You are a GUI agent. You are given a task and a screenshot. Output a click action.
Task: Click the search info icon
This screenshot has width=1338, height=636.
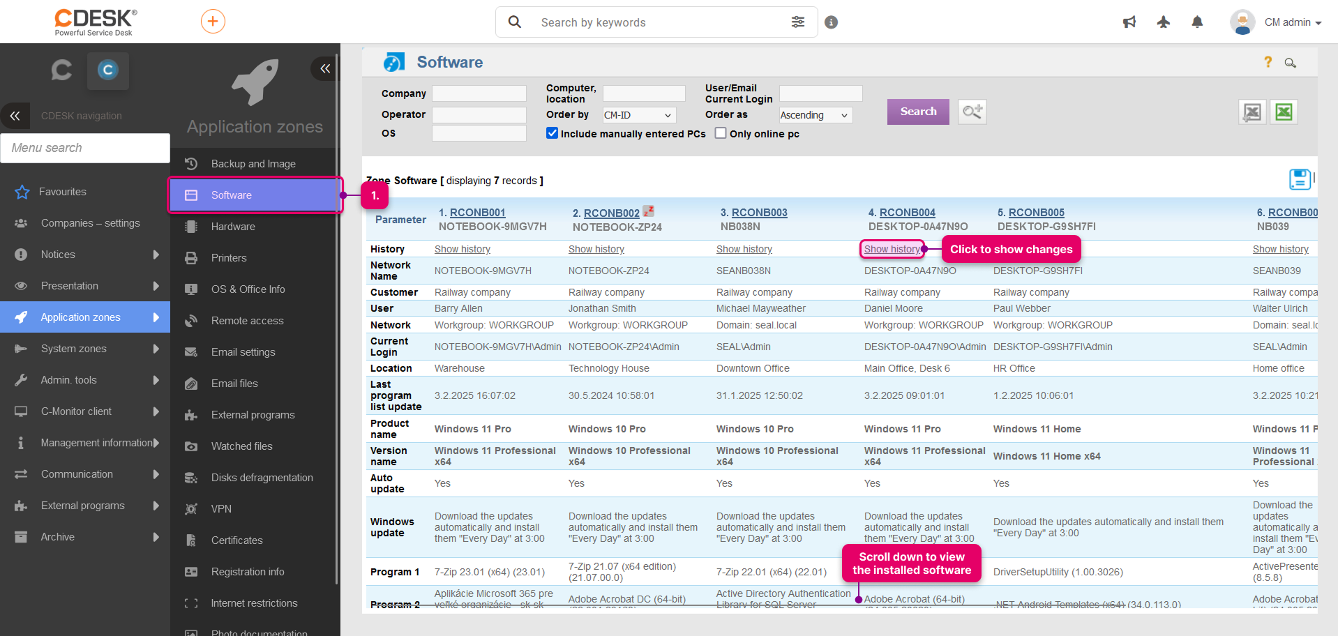tap(831, 22)
